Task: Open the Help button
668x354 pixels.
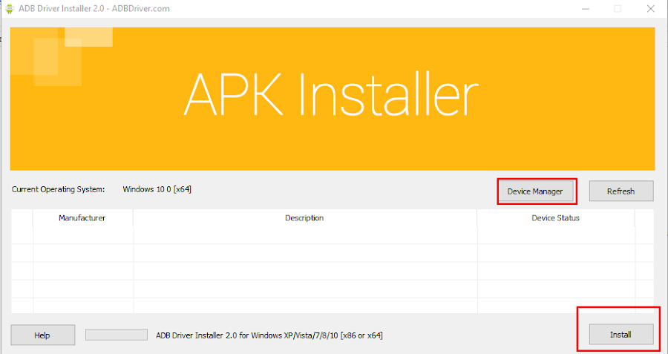Action: (x=42, y=335)
